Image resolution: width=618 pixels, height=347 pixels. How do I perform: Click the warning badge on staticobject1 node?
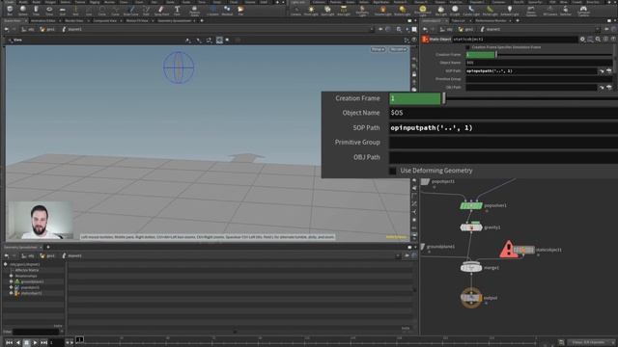[509, 250]
